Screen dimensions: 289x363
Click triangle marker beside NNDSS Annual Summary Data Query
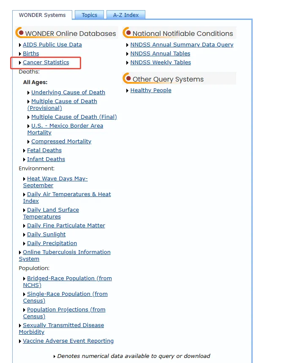coord(128,45)
